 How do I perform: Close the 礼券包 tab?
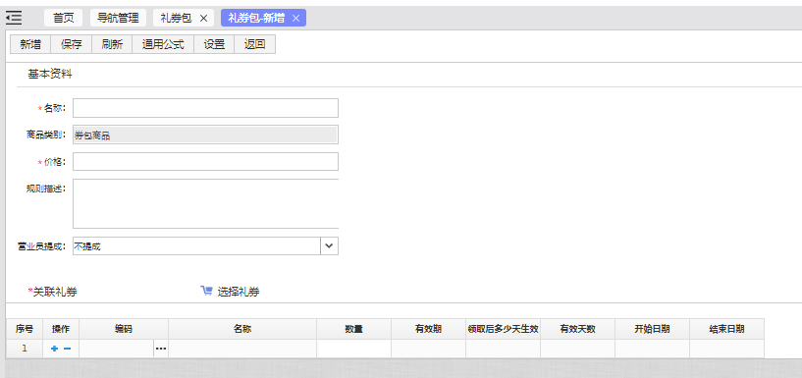tap(203, 19)
